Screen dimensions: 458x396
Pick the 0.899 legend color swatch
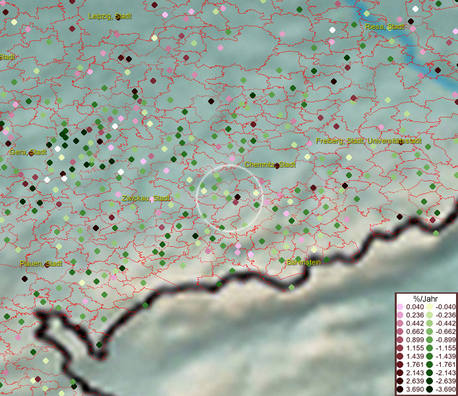click(400, 340)
